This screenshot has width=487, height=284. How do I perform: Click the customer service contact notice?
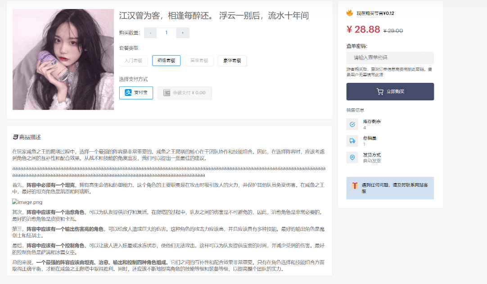pos(390,188)
